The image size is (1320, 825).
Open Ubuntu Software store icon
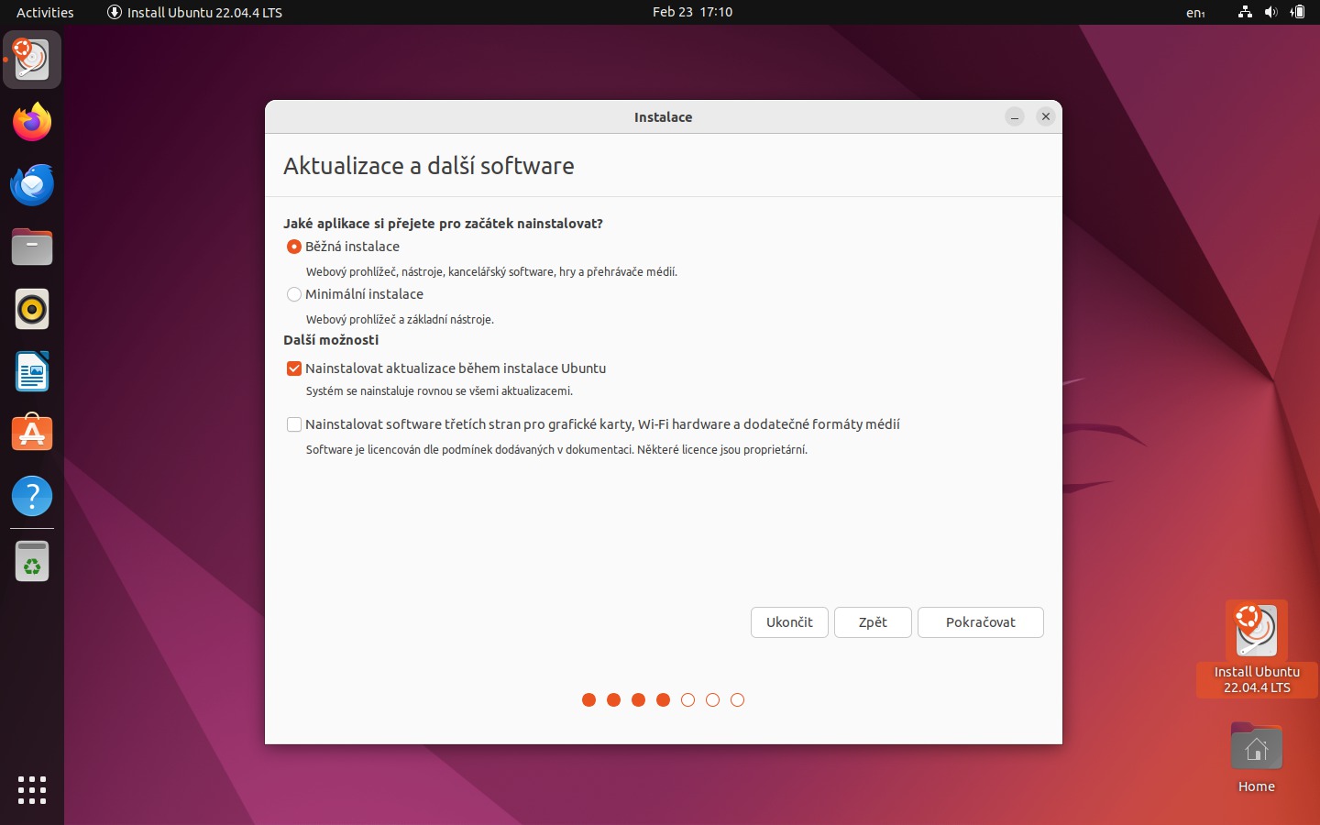click(32, 434)
